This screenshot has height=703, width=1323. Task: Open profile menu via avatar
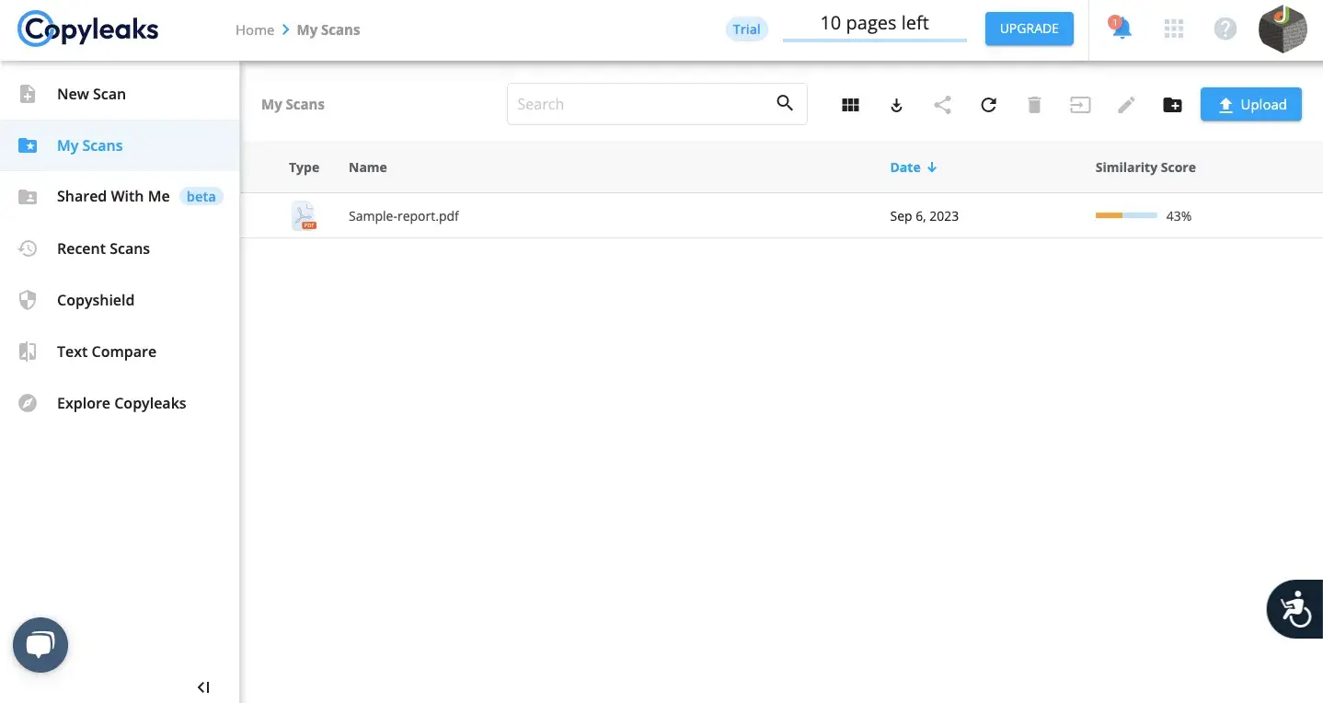click(x=1282, y=29)
